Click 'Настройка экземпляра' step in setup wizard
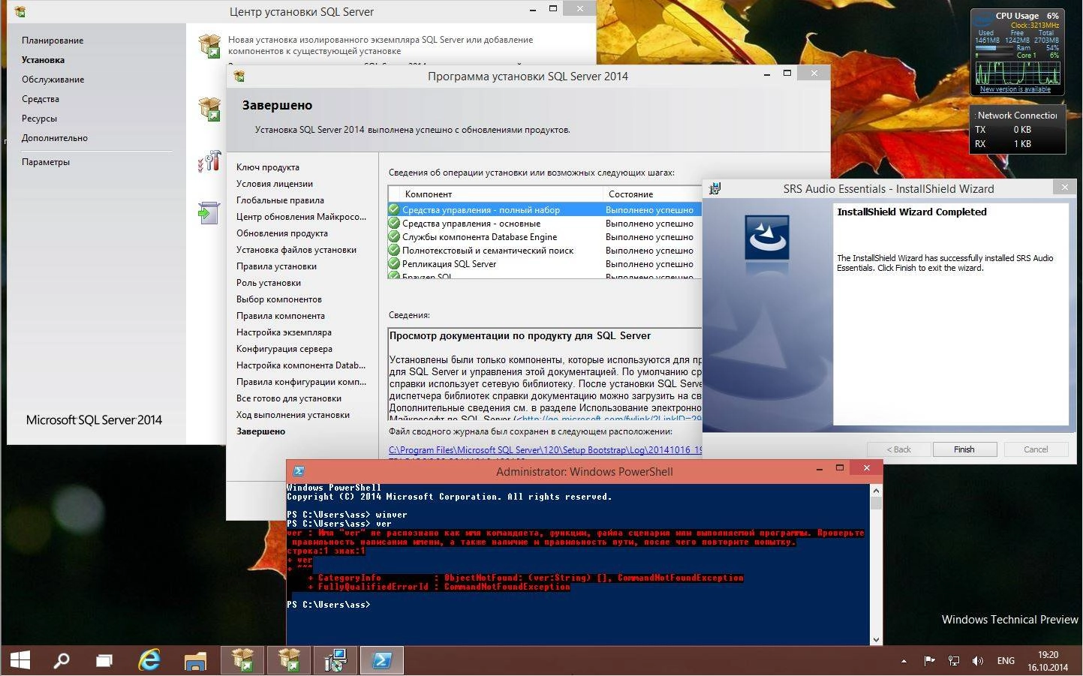The height and width of the screenshot is (676, 1083). coord(284,332)
